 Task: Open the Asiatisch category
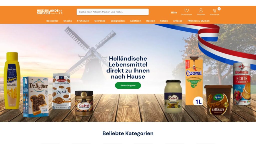click(x=135, y=21)
